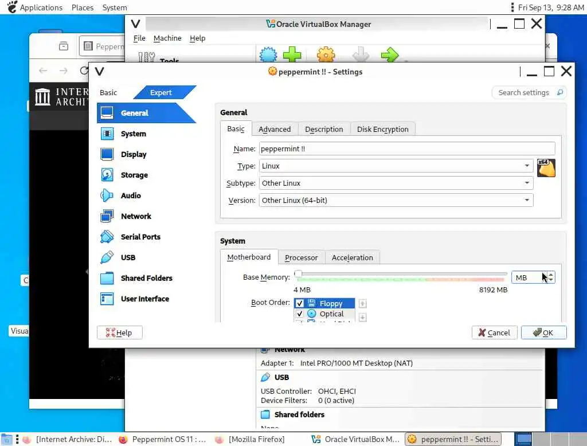Toggle the Floppy boot order checkbox
This screenshot has height=446, width=587.
point(299,303)
